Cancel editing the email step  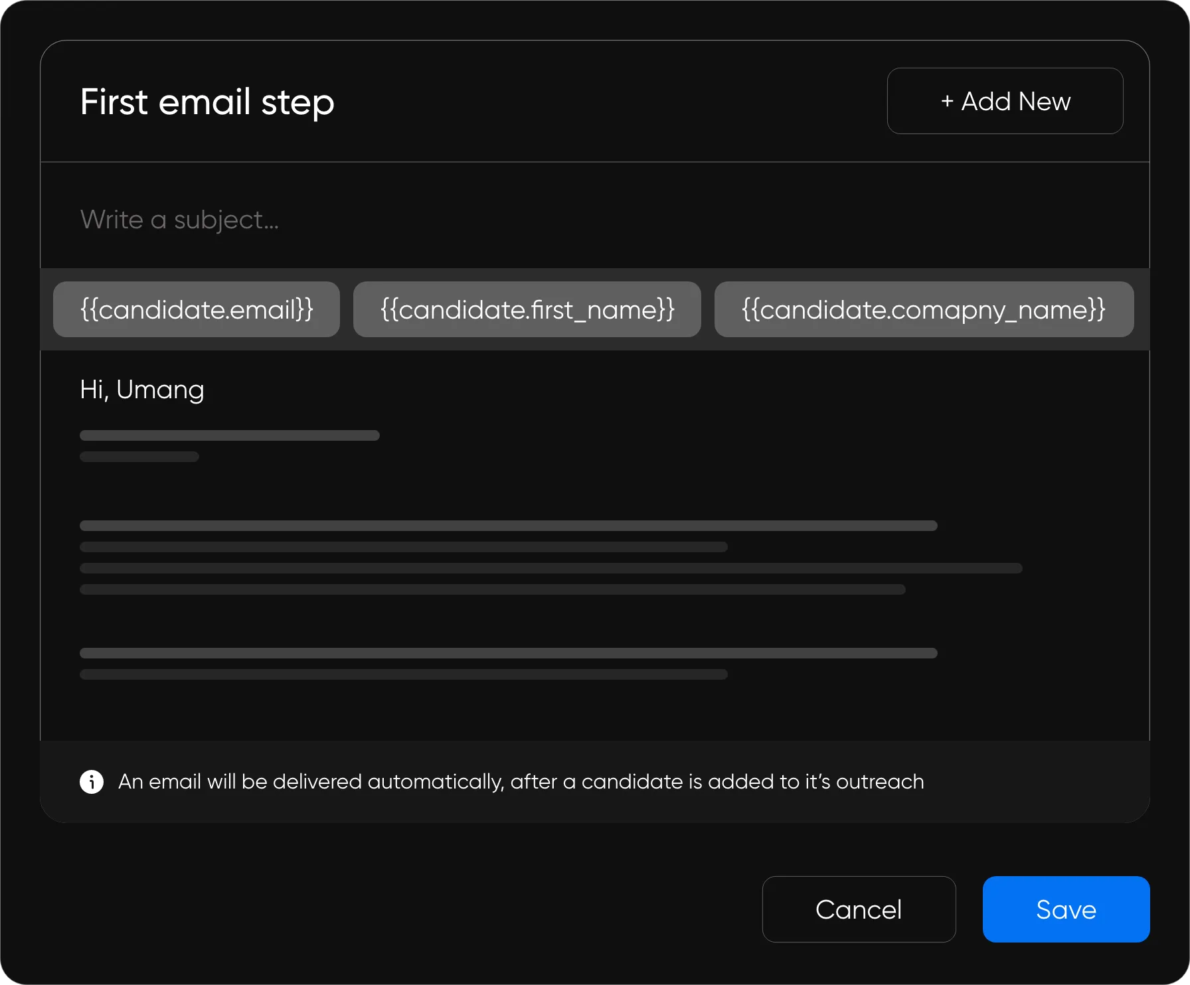tap(859, 909)
